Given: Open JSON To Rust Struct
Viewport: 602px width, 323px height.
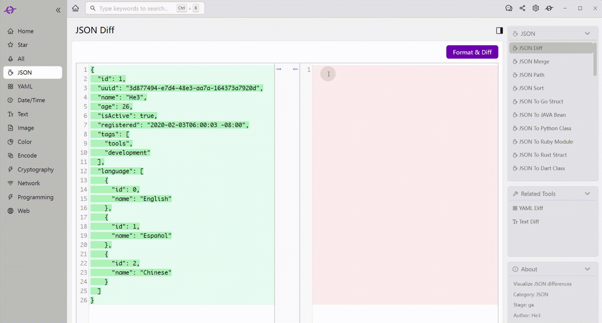Looking at the screenshot, I should (x=551, y=155).
